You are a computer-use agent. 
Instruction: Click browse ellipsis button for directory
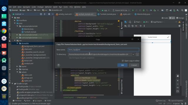[x=137, y=55]
